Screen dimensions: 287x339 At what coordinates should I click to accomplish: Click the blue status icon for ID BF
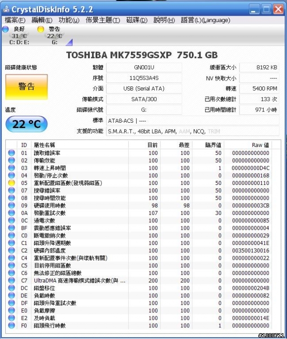12,228
